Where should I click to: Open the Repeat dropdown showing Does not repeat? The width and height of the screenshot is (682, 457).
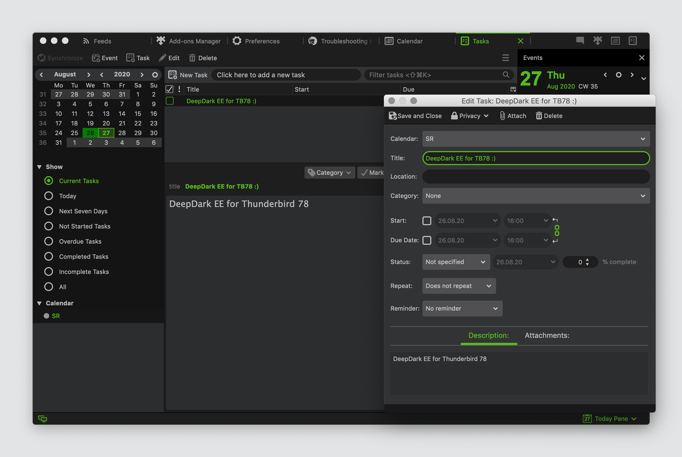tap(459, 286)
